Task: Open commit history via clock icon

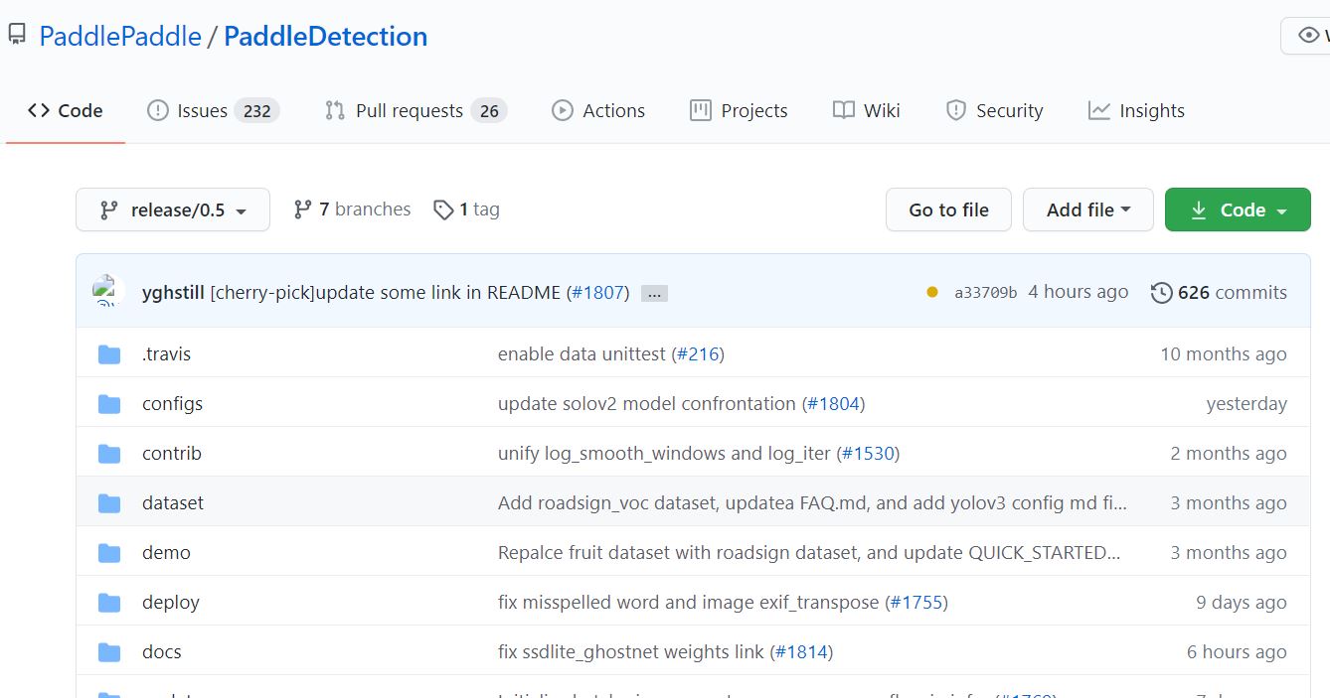Action: point(1161,292)
